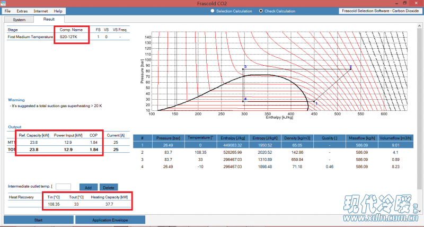Select row with quality 0.46 in table
Screen dimensions: 424x227
click(x=273, y=167)
